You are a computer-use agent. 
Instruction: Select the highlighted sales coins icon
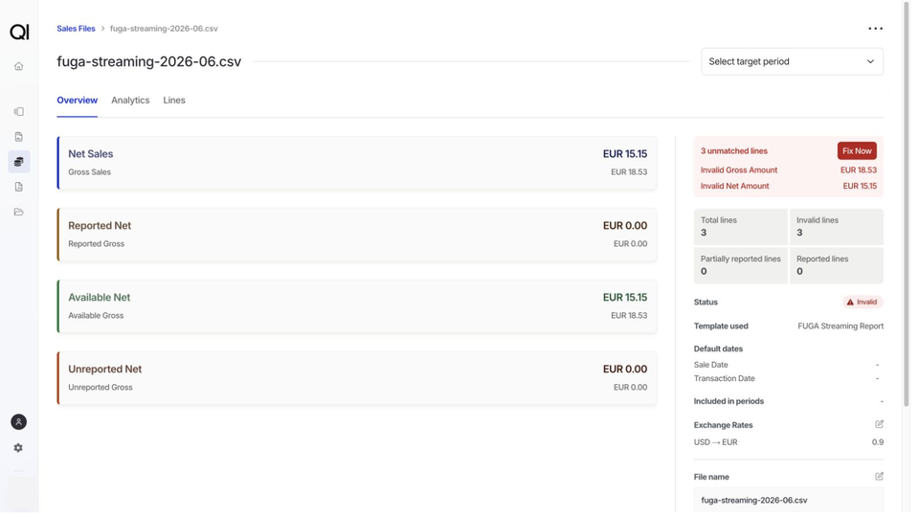click(x=19, y=162)
